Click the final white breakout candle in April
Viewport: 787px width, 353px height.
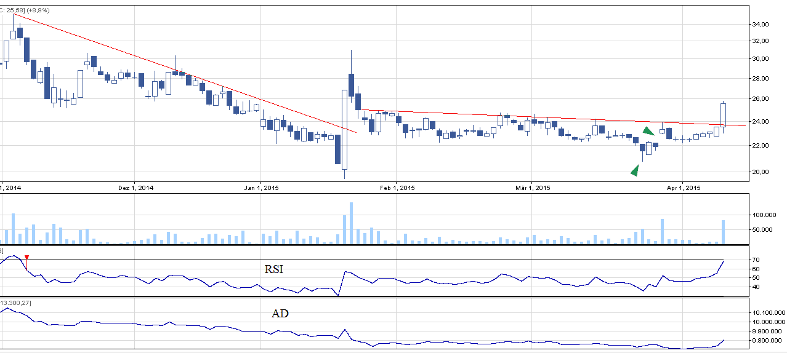(x=724, y=115)
